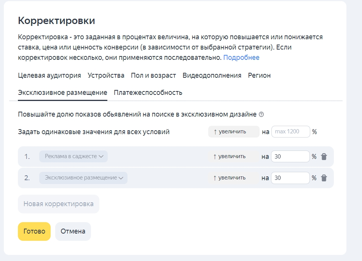Switch to Платежеспособность tab
Screen dimensions: 362x261
click(x=148, y=93)
